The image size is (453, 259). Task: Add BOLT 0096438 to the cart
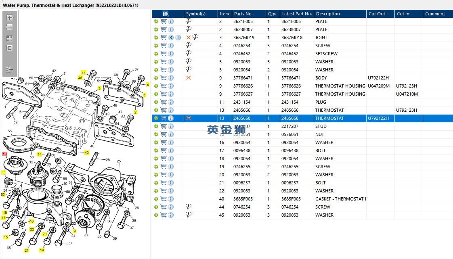coord(164,150)
